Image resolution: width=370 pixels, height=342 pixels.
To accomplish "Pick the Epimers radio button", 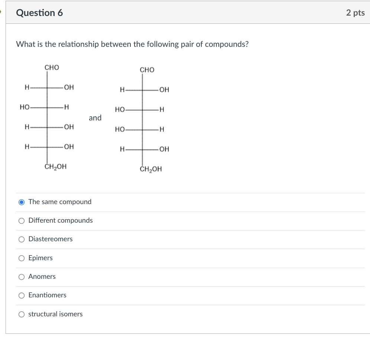I will (x=22, y=258).
